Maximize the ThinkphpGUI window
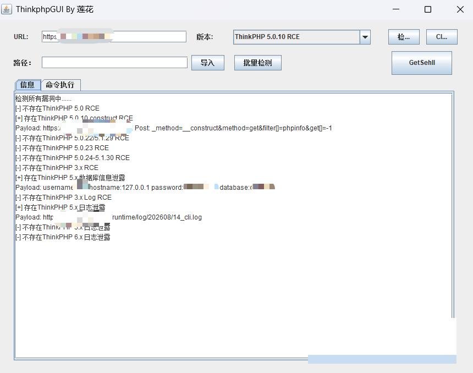 428,9
